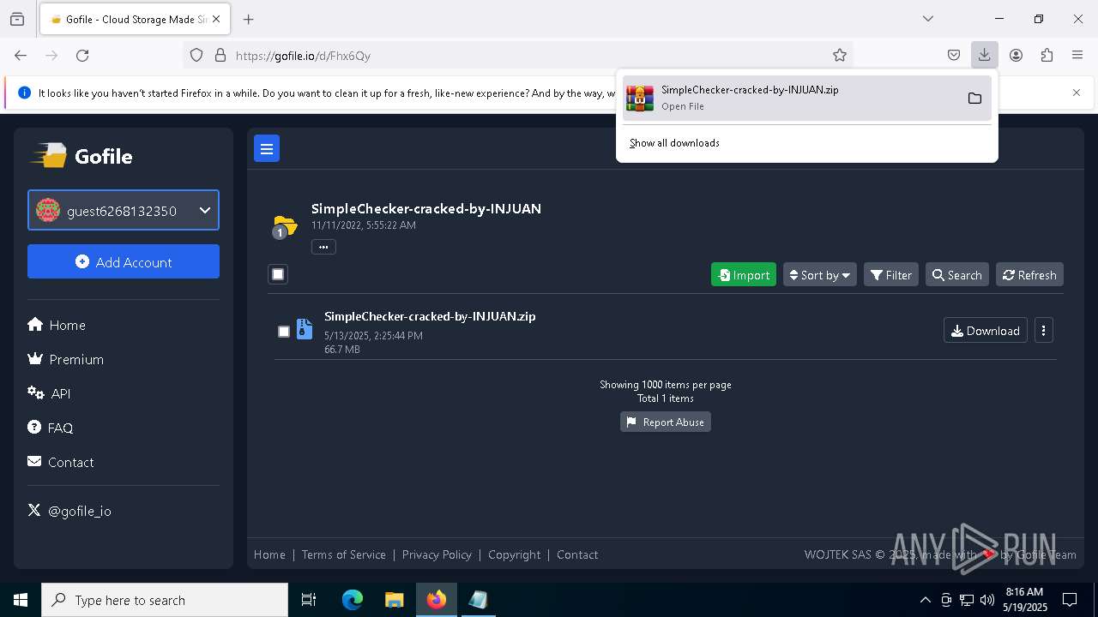The height and width of the screenshot is (617, 1098).
Task: Open the Extensions puzzle icon
Action: click(1047, 55)
